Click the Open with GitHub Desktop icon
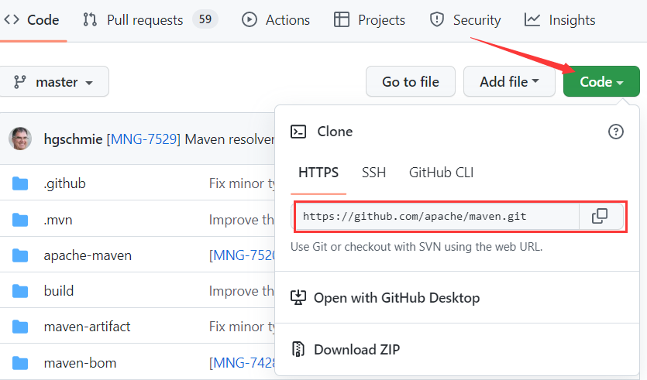Screen dimensions: 647x380 (298, 298)
